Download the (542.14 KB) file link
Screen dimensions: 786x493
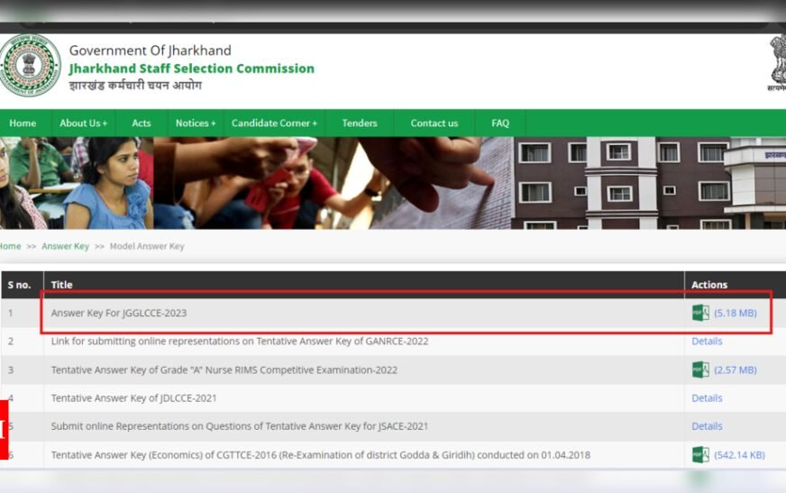[739, 455]
